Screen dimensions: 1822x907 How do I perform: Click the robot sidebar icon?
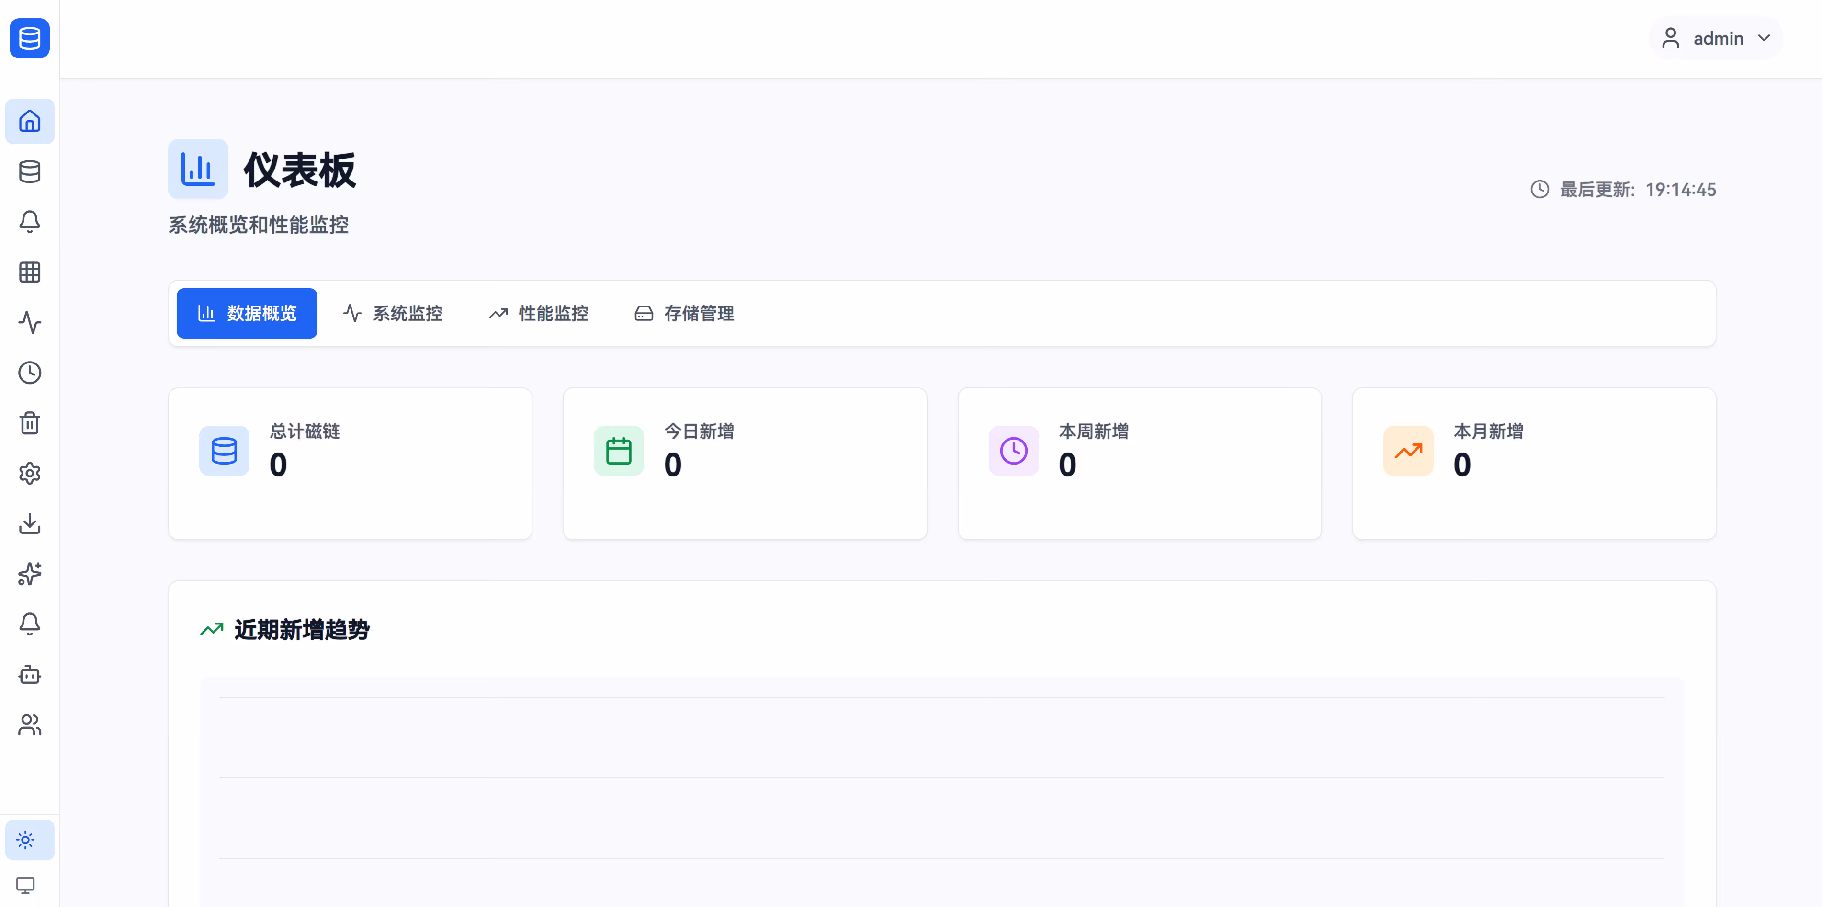point(30,674)
